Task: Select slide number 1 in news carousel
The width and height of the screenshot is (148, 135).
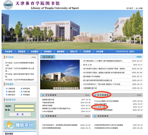Action: point(54,88)
